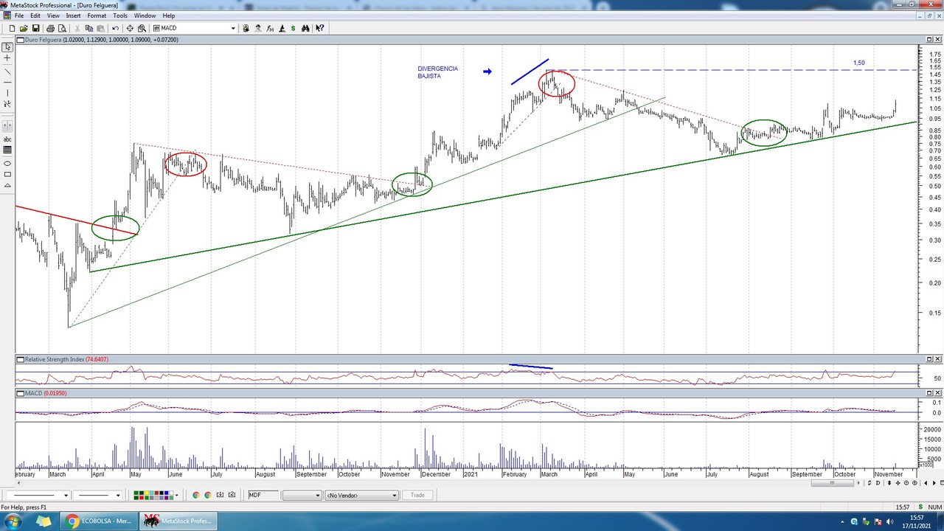This screenshot has height=531, width=944.
Task: Select the vertical line drawing tool
Action: (x=7, y=93)
